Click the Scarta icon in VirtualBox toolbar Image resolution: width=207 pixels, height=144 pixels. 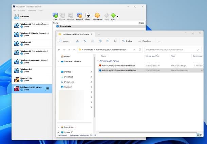pos(107,15)
